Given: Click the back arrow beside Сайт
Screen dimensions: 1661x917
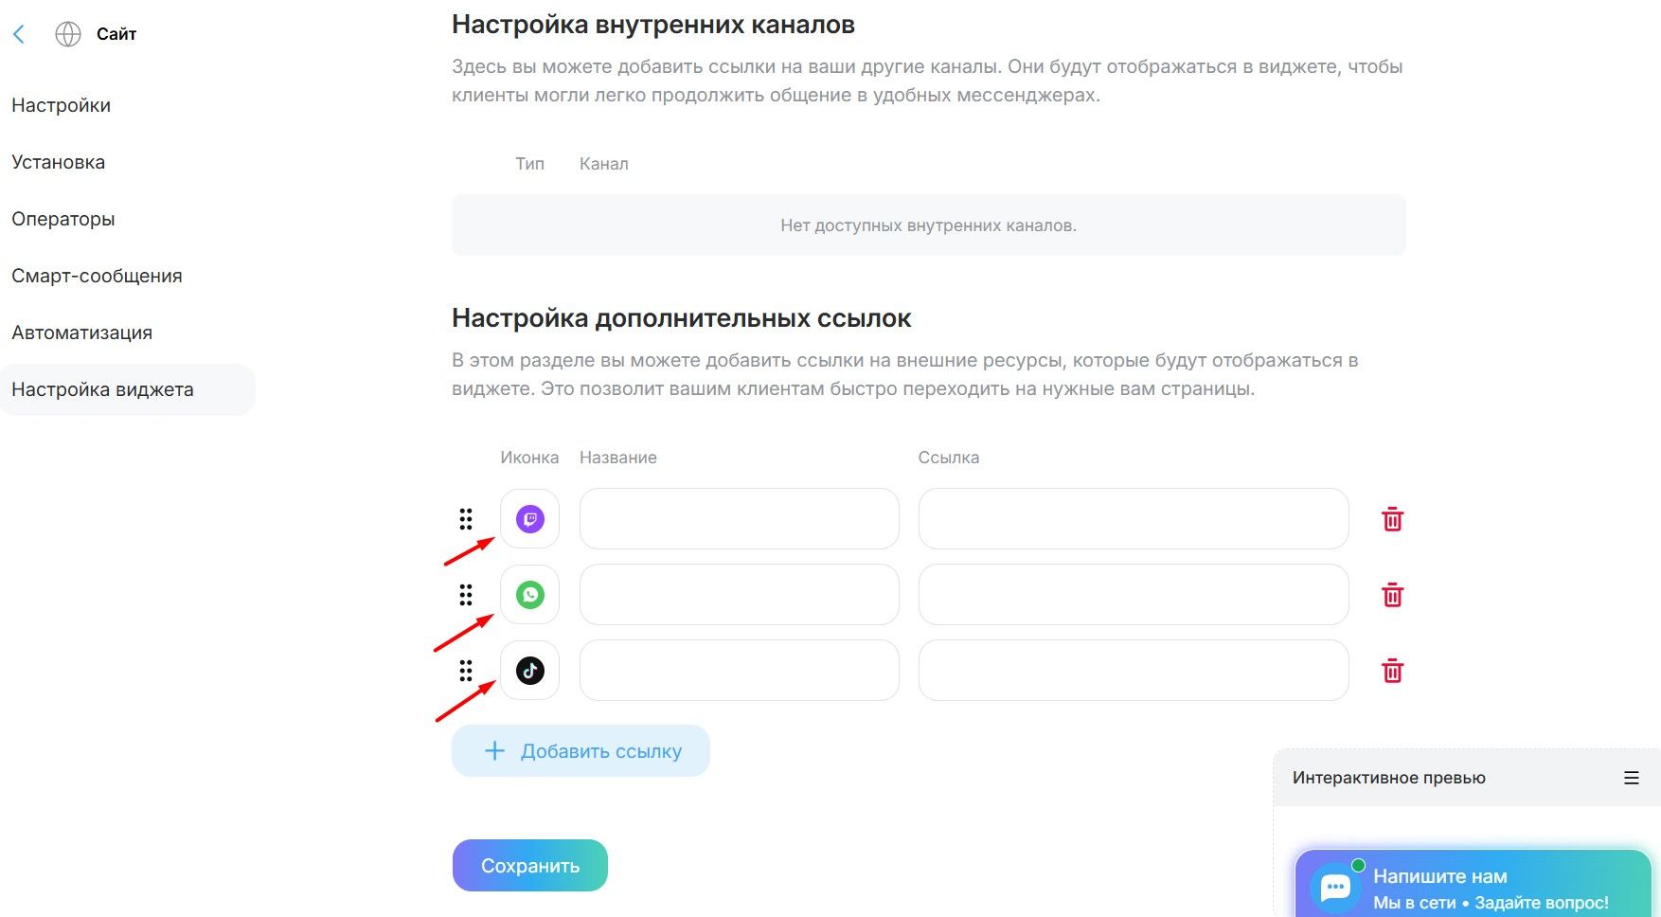Looking at the screenshot, I should click(19, 35).
